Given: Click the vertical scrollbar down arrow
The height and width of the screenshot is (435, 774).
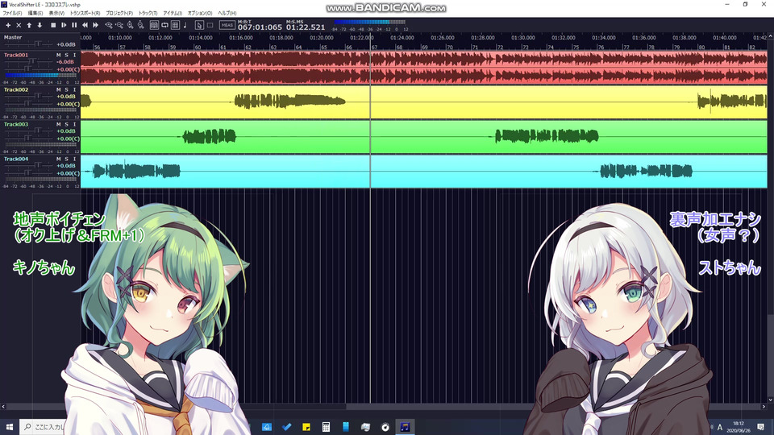Looking at the screenshot, I should tap(771, 400).
